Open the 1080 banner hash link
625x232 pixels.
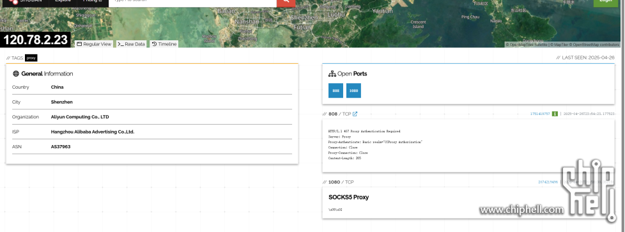[548, 182]
